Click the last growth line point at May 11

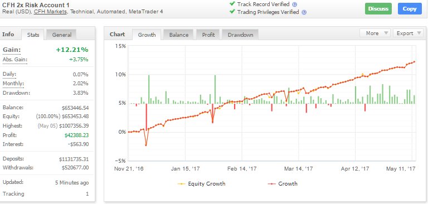click(x=415, y=62)
